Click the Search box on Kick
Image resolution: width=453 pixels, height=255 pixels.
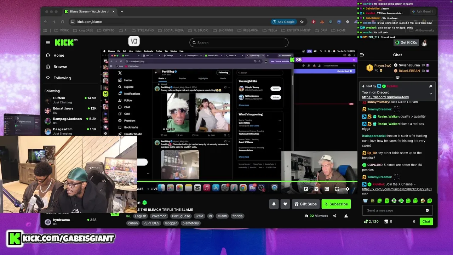(x=239, y=42)
